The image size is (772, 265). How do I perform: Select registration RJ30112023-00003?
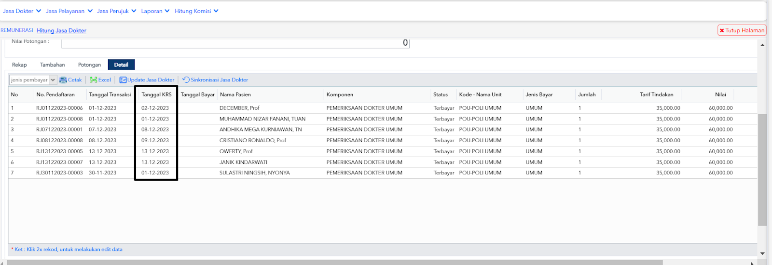pyautogui.click(x=59, y=173)
